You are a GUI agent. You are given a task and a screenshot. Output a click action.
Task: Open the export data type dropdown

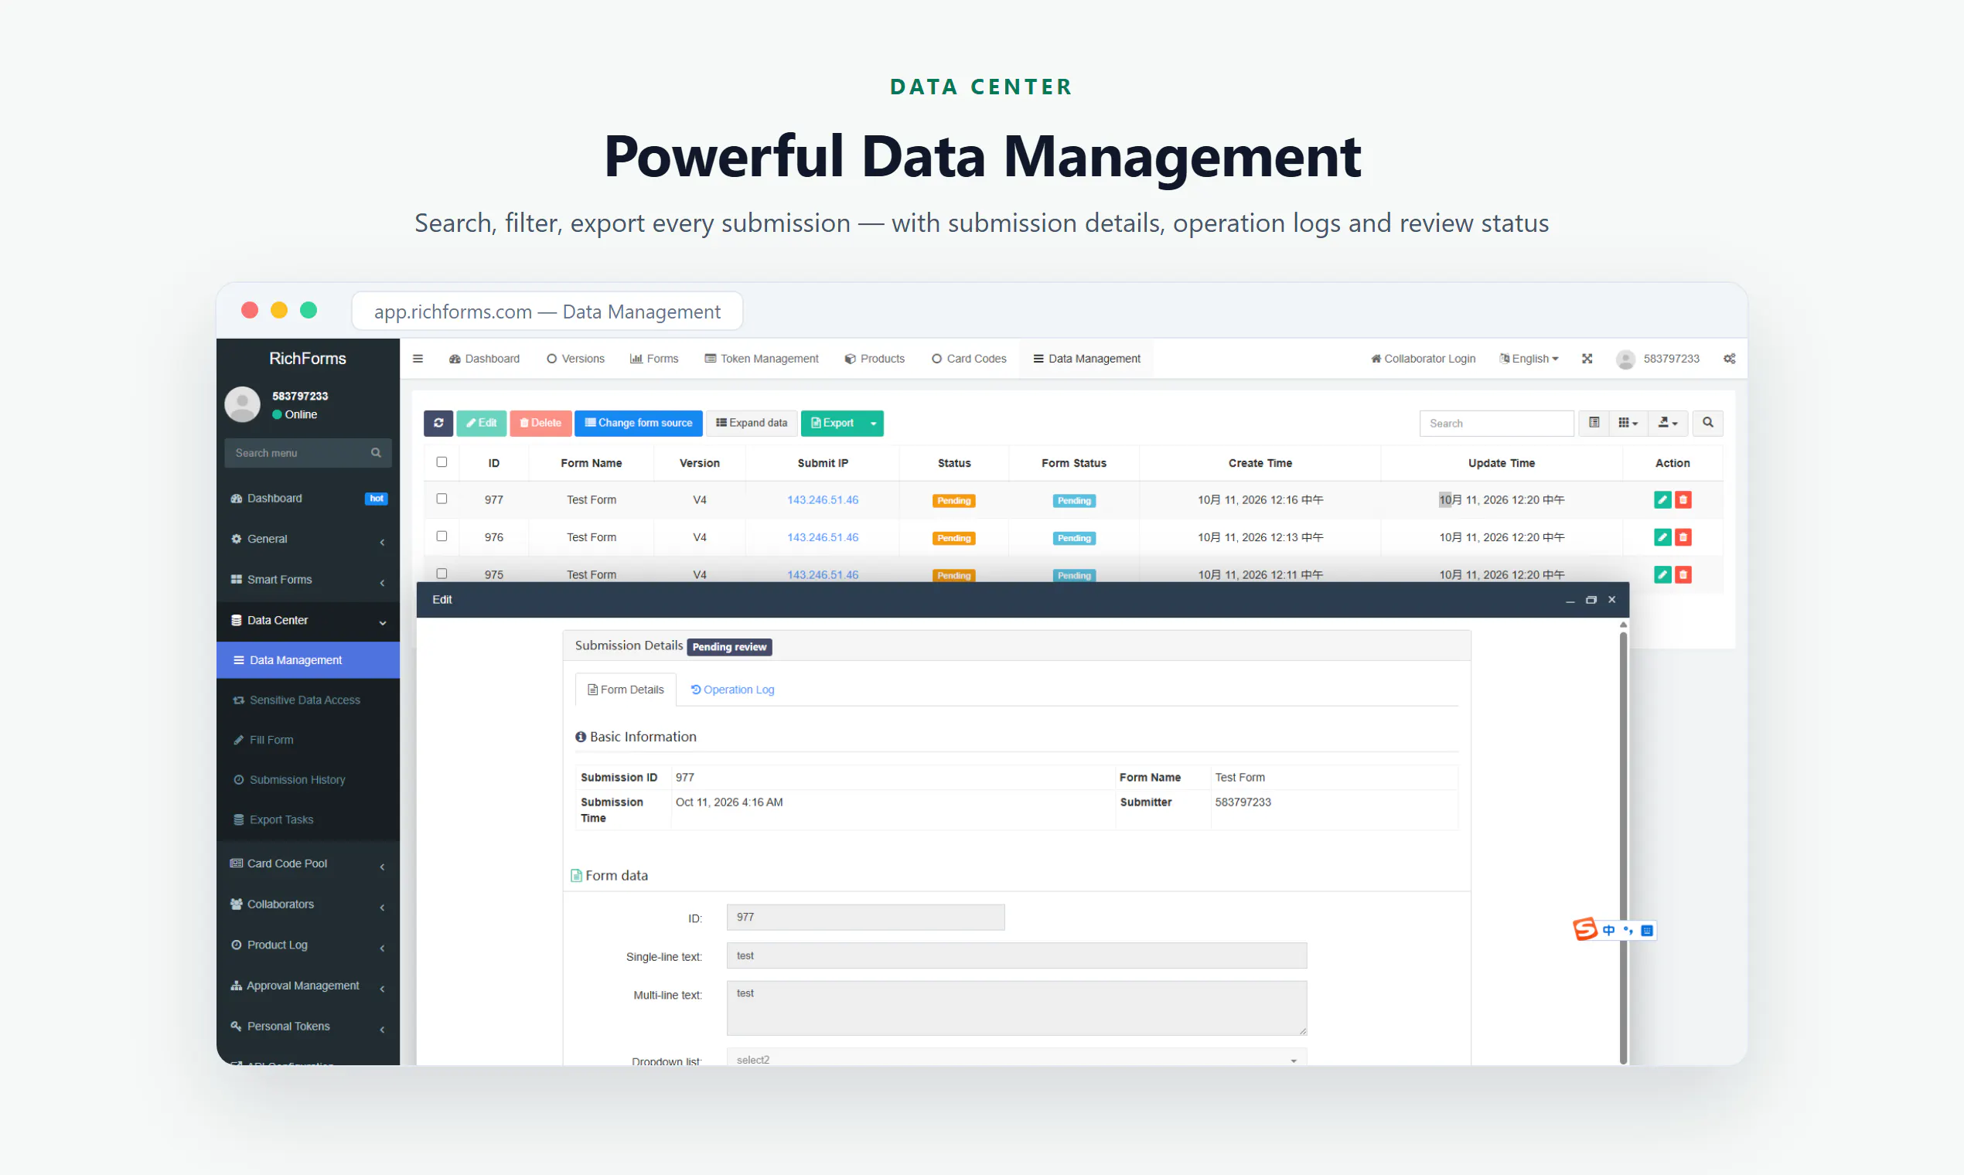coord(1669,423)
